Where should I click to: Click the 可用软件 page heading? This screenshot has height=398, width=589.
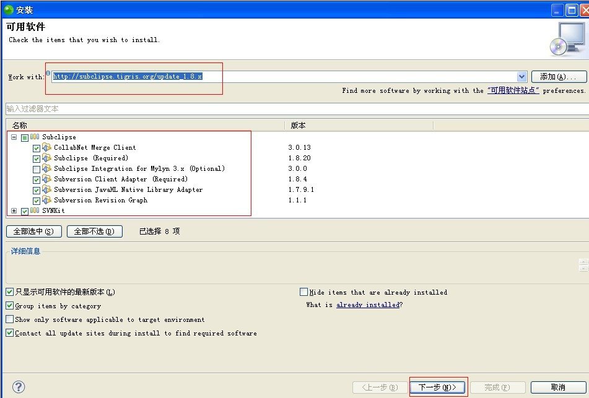point(25,27)
